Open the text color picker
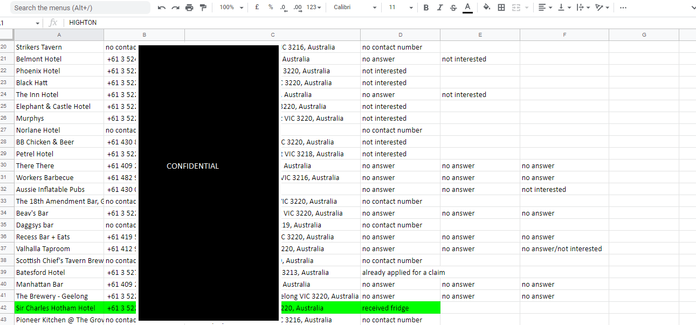Image resolution: width=696 pixels, height=325 pixels. click(467, 8)
